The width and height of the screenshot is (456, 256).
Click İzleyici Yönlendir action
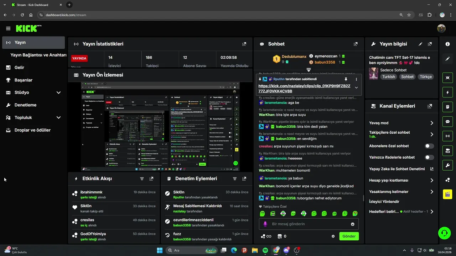[384, 202]
